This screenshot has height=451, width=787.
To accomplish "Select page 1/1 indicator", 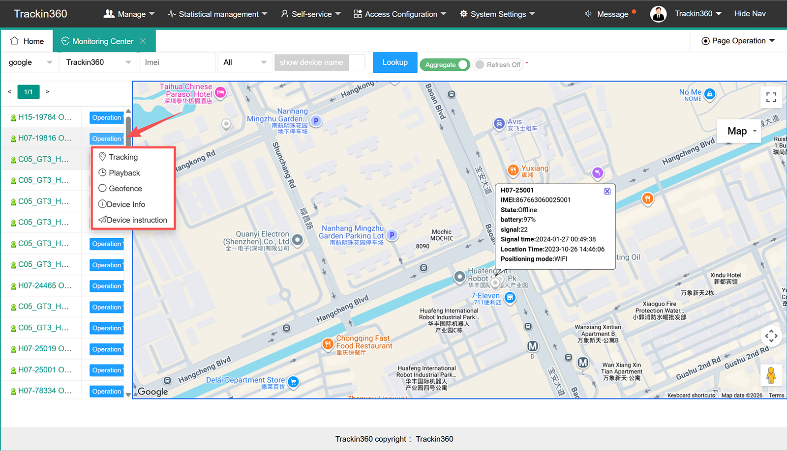I will [29, 92].
